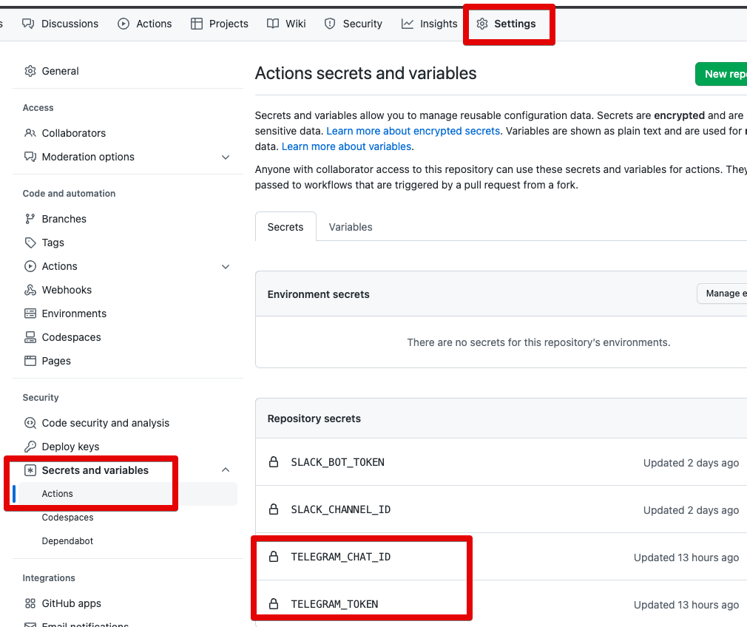
Task: Click the green New repository secret button
Action: [721, 74]
